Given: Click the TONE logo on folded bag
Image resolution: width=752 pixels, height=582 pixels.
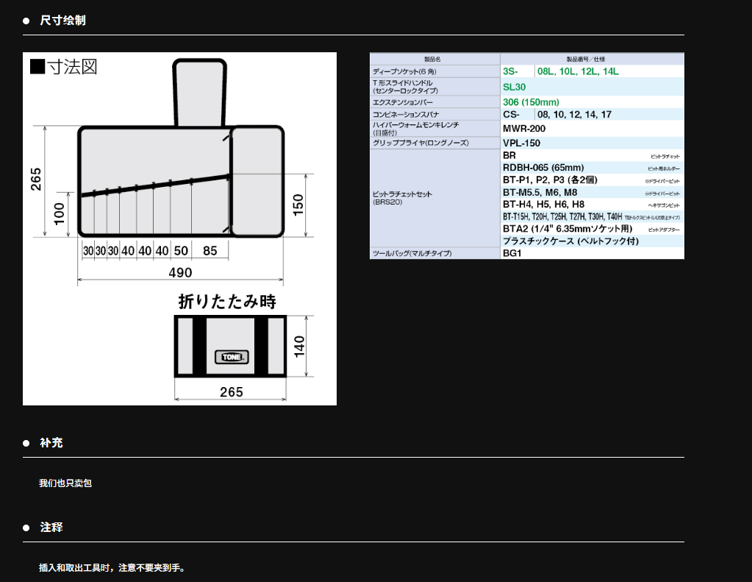Looking at the screenshot, I should [232, 356].
